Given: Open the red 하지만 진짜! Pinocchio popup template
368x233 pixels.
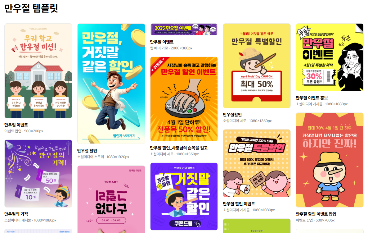Looking at the screenshot, I should [330, 160].
